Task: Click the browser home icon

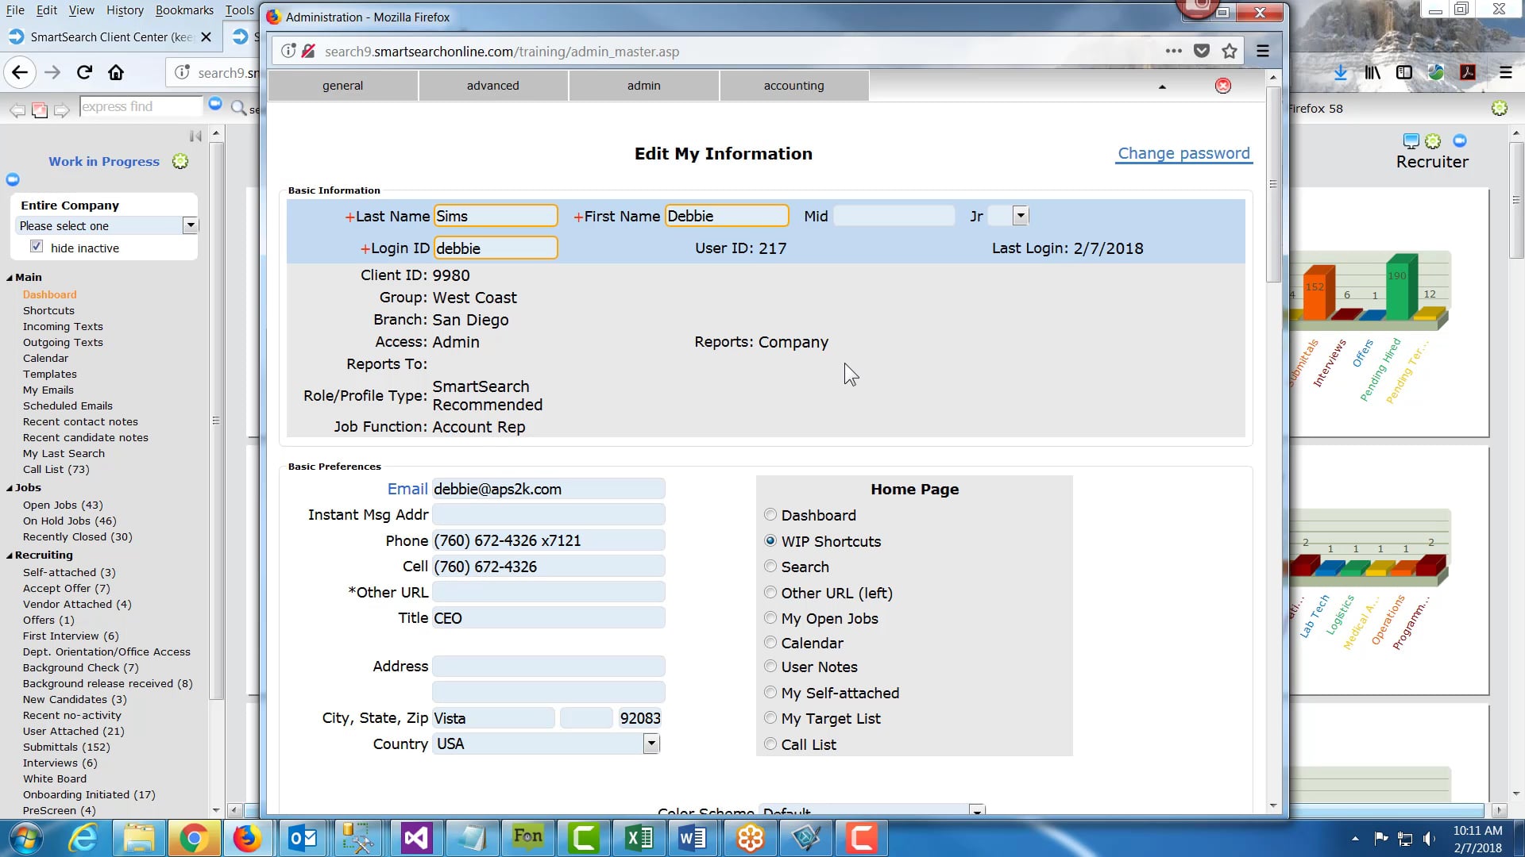Action: point(116,72)
